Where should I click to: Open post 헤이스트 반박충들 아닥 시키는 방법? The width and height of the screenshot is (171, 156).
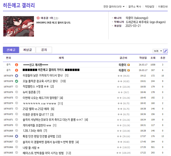(43, 153)
